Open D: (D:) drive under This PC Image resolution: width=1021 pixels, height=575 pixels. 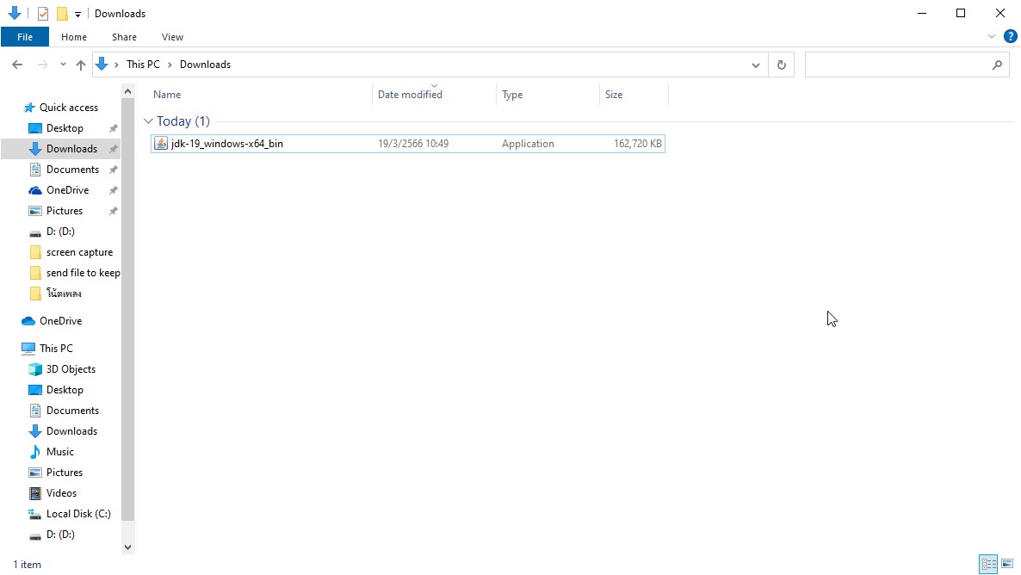point(60,535)
